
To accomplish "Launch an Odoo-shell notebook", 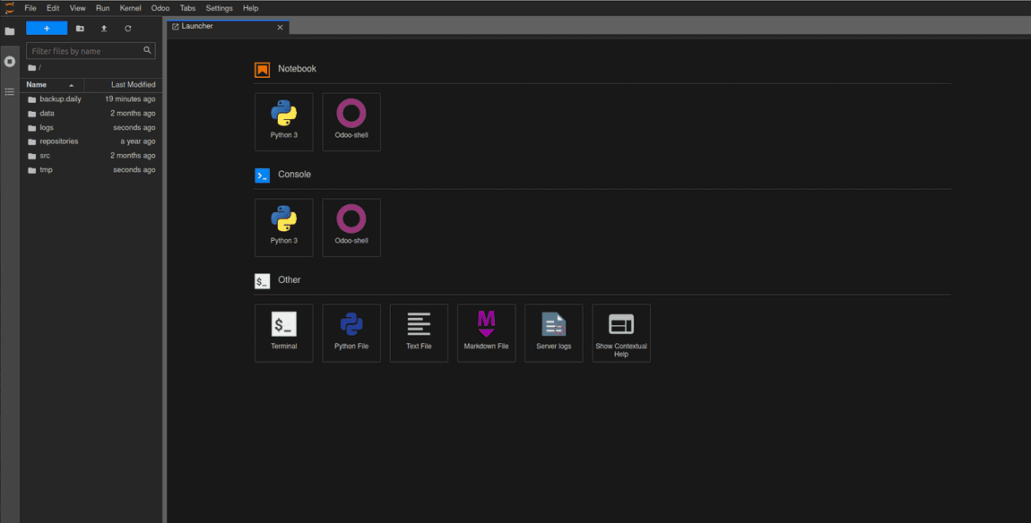I will coord(351,122).
